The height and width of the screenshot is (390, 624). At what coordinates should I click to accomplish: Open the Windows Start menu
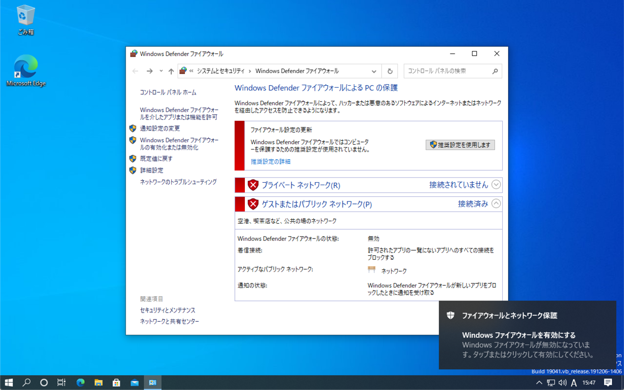pyautogui.click(x=9, y=383)
